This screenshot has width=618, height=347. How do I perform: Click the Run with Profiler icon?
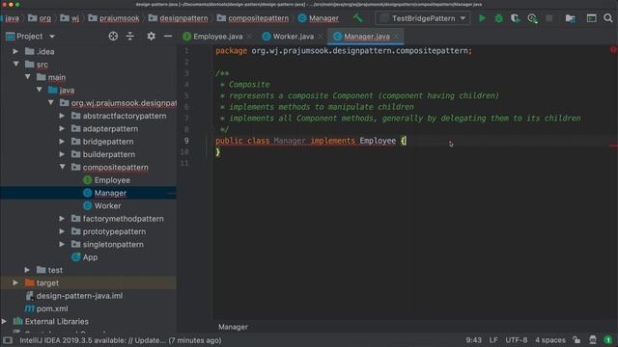[532, 18]
